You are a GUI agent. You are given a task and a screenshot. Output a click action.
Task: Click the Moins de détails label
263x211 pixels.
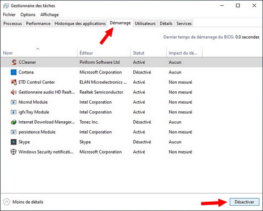pyautogui.click(x=28, y=202)
